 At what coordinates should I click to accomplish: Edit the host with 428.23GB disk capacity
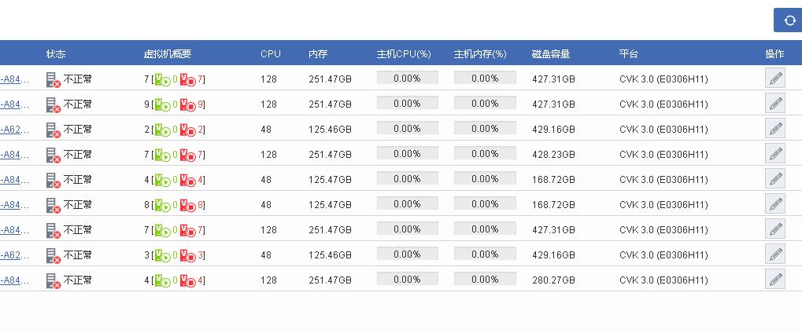[775, 154]
